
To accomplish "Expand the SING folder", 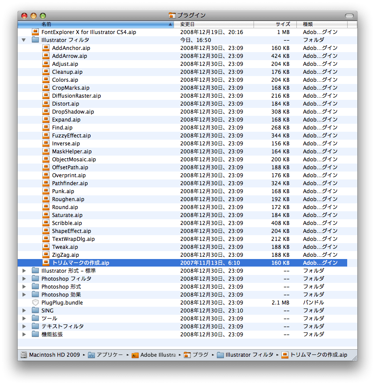I will (x=24, y=310).
